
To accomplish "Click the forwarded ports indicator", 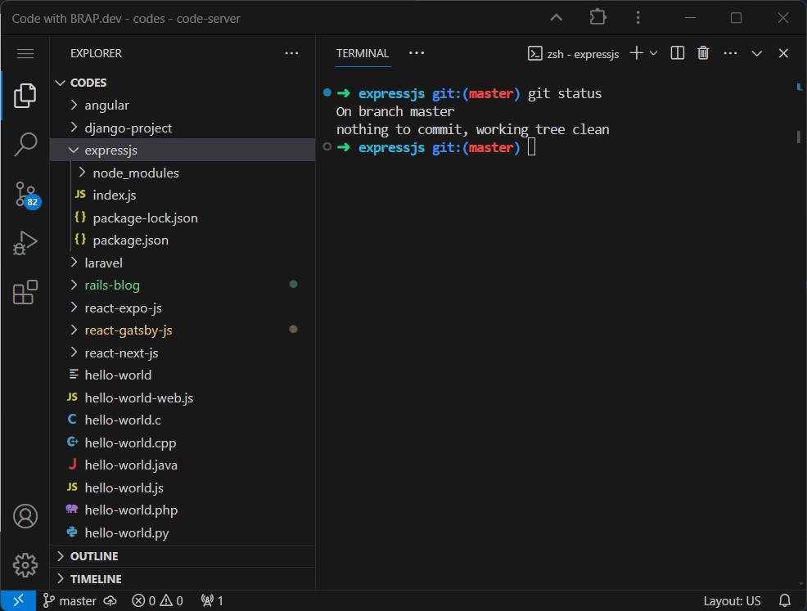I will pos(210,600).
